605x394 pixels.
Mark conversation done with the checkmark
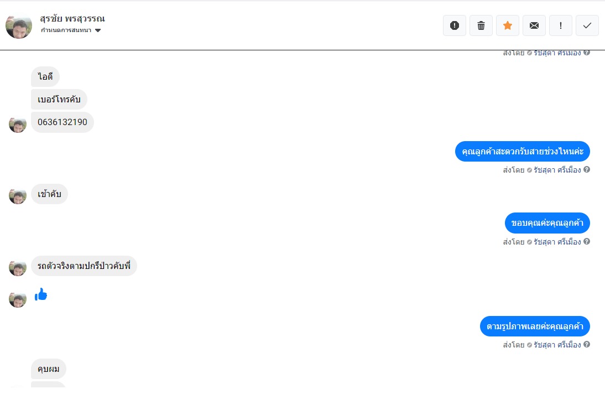pos(587,25)
